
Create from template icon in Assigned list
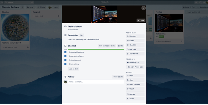tap(59, 16)
